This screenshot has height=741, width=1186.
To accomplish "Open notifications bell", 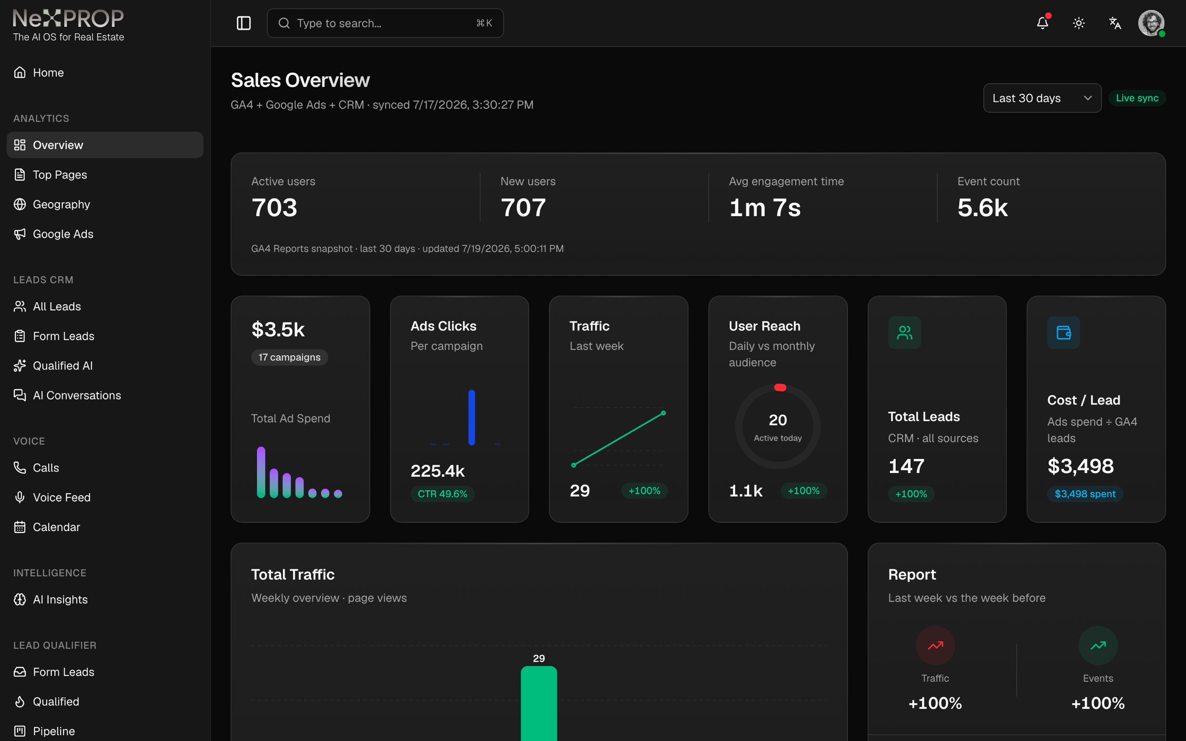I will tap(1043, 23).
